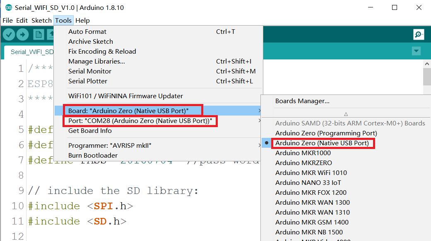Click the editor scrollbar up arrow
Viewport: 431px width, 241px height.
pos(427,64)
